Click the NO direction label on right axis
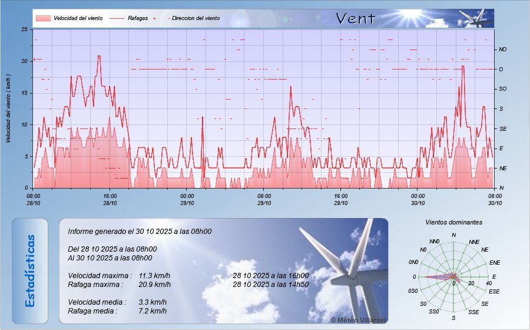530x330 pixels. (x=502, y=49)
